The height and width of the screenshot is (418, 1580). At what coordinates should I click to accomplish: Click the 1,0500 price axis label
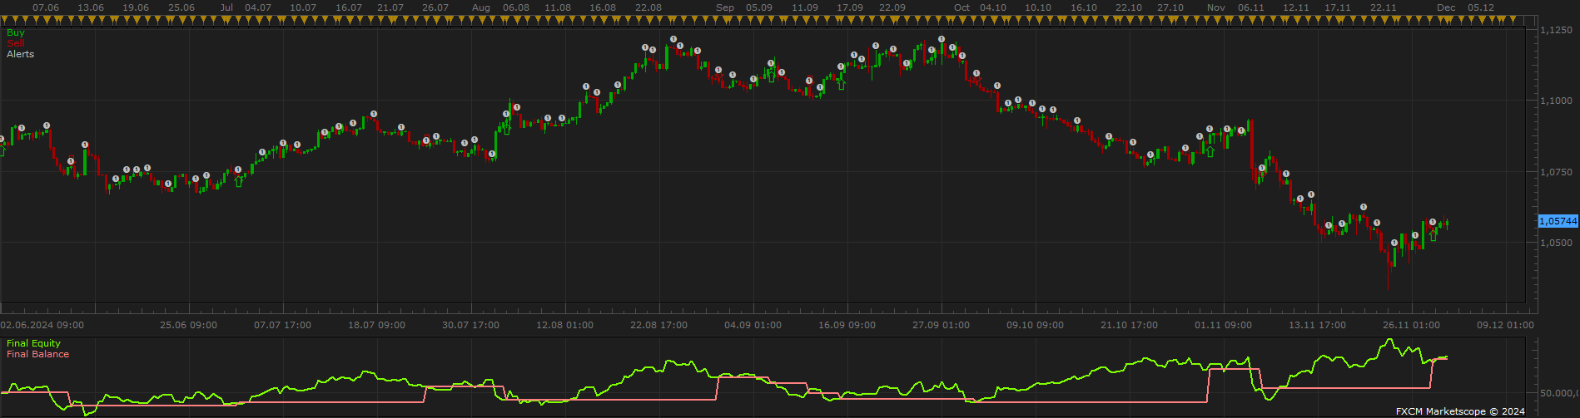(1558, 243)
